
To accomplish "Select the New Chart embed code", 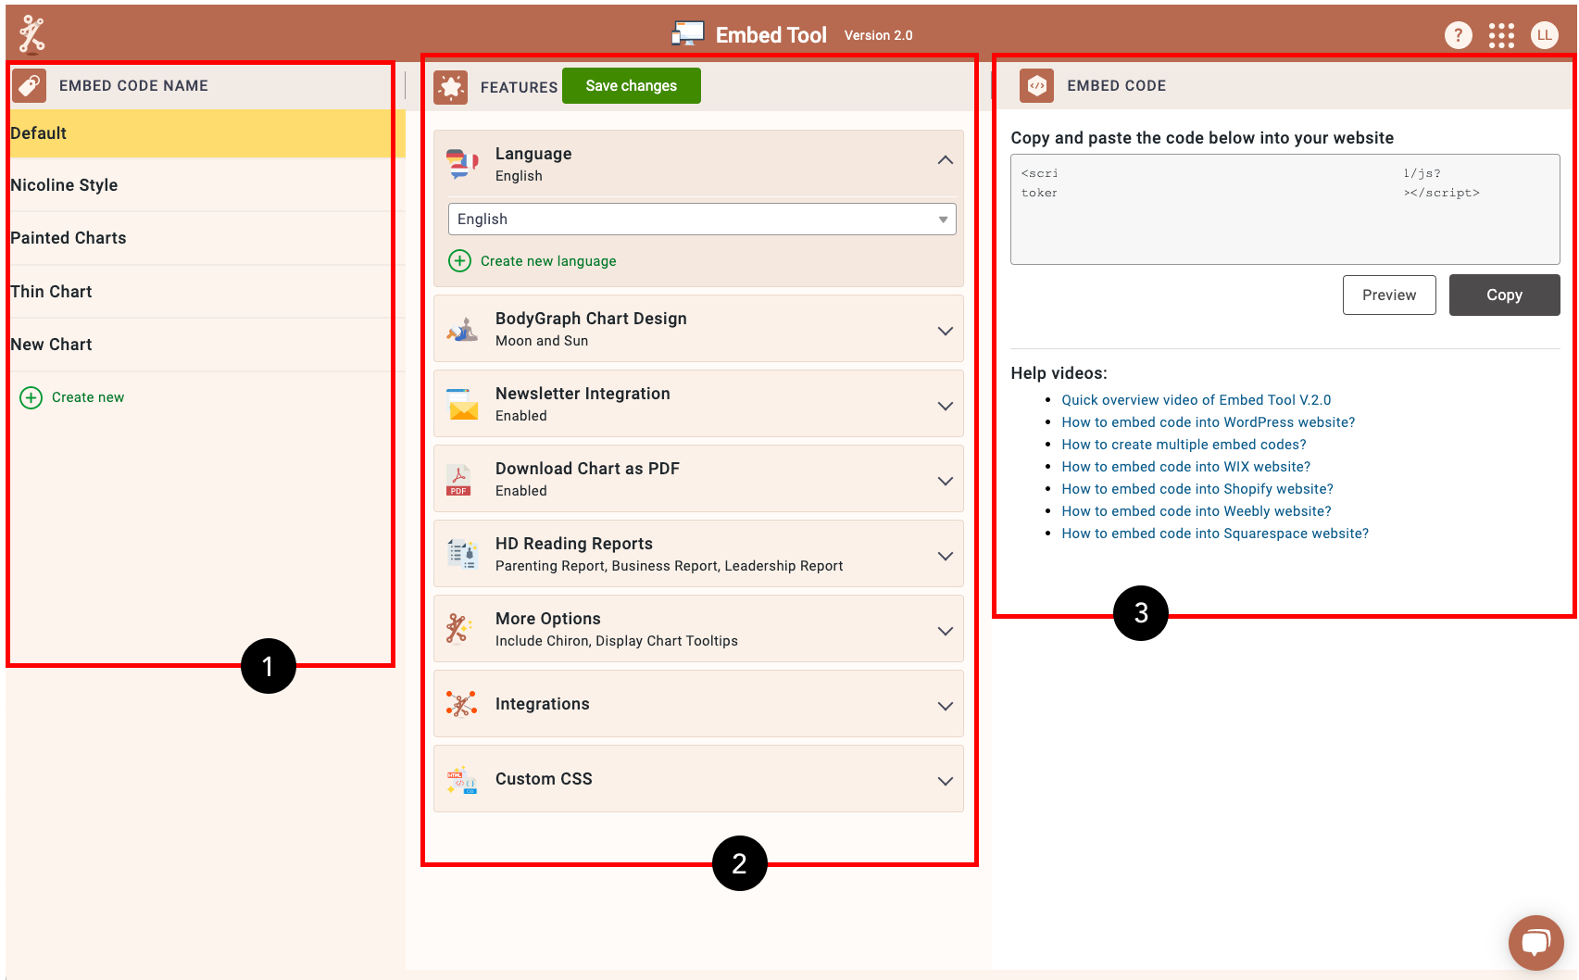I will (x=207, y=345).
